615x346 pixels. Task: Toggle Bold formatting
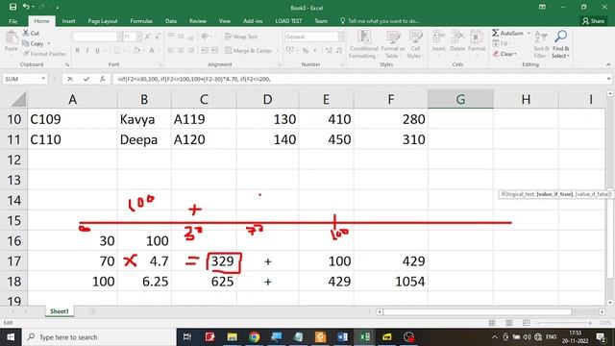click(78, 50)
